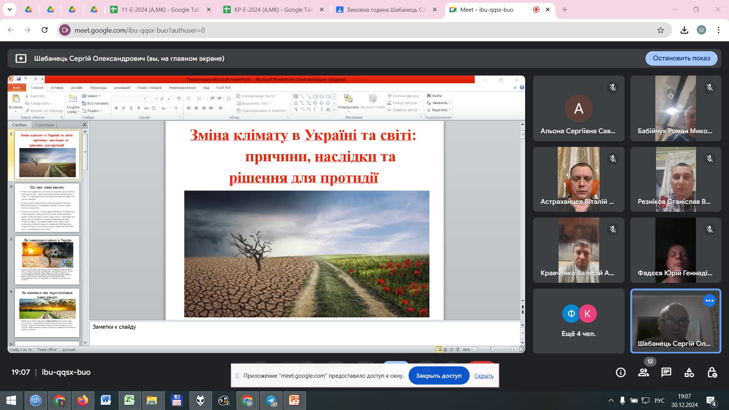Image resolution: width=729 pixels, height=410 pixels.
Task: Bookmark this page with star icon
Action: [661, 30]
